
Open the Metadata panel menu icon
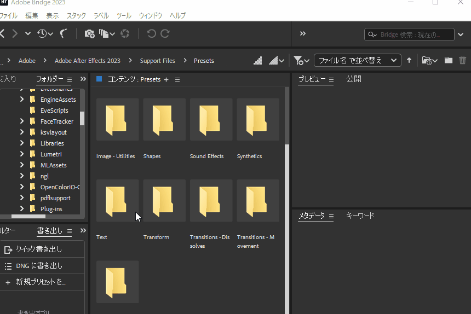[331, 216]
